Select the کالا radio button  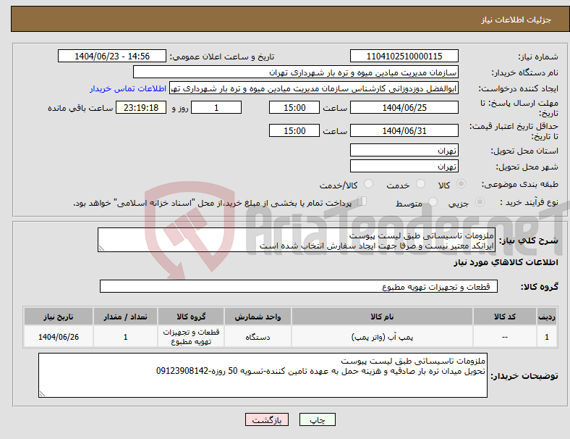pos(461,184)
